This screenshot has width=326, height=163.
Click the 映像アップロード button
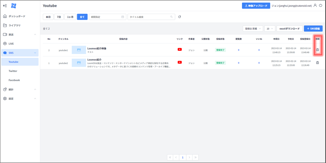pyautogui.click(x=256, y=6)
